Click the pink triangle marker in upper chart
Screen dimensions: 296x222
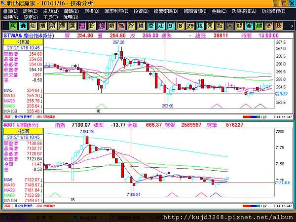(x=217, y=106)
